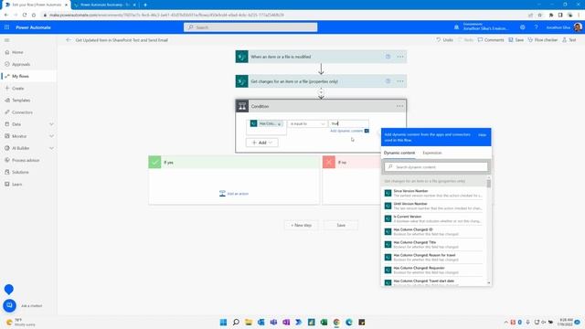585x329 pixels.
Task: Remove the Has Column token with x
Action: coord(279,124)
